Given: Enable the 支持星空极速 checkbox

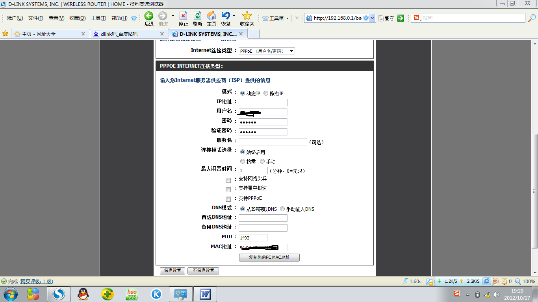Looking at the screenshot, I should [x=228, y=190].
